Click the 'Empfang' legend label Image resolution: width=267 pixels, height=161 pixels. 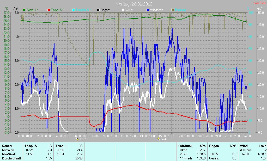[x=180, y=10]
